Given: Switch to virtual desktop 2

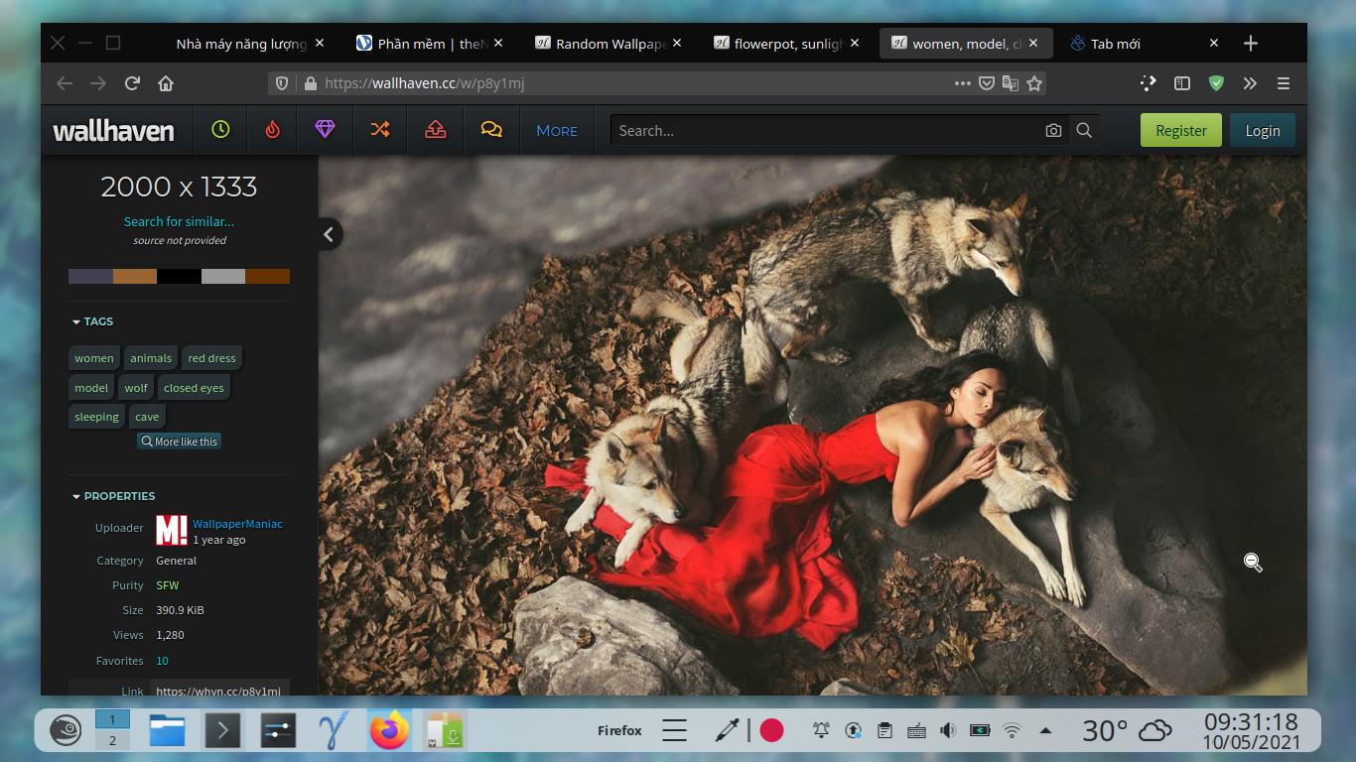Looking at the screenshot, I should coord(112,740).
